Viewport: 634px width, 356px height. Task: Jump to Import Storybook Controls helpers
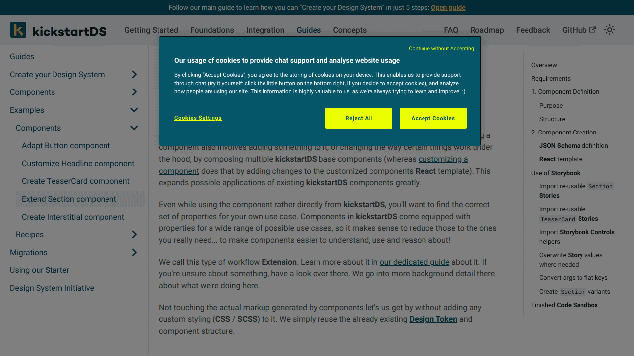pos(577,237)
